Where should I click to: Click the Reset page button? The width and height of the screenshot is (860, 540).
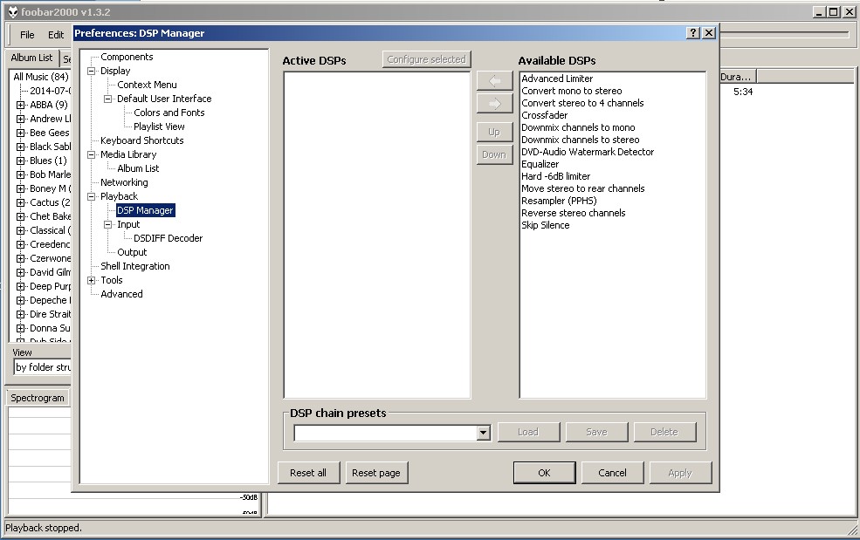(x=376, y=473)
